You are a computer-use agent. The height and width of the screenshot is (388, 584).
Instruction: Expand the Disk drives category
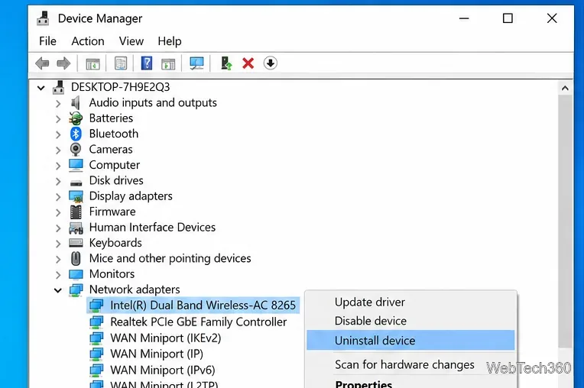58,181
